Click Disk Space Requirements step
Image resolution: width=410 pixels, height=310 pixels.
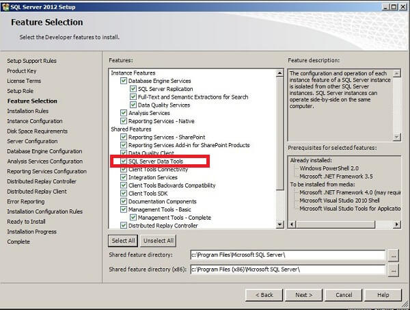pos(37,131)
